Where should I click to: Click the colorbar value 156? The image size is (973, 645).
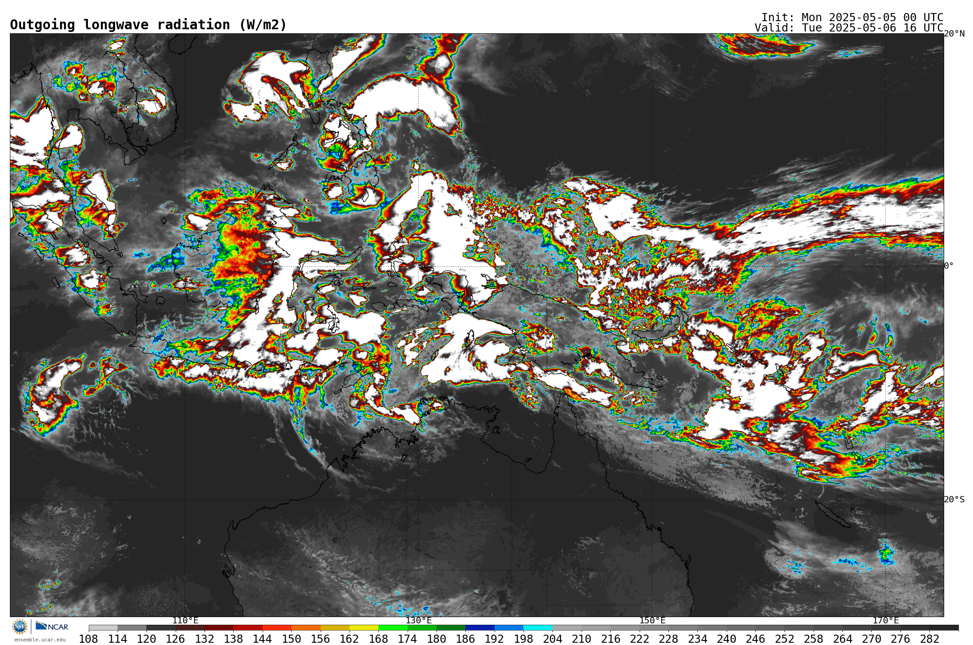(x=320, y=639)
